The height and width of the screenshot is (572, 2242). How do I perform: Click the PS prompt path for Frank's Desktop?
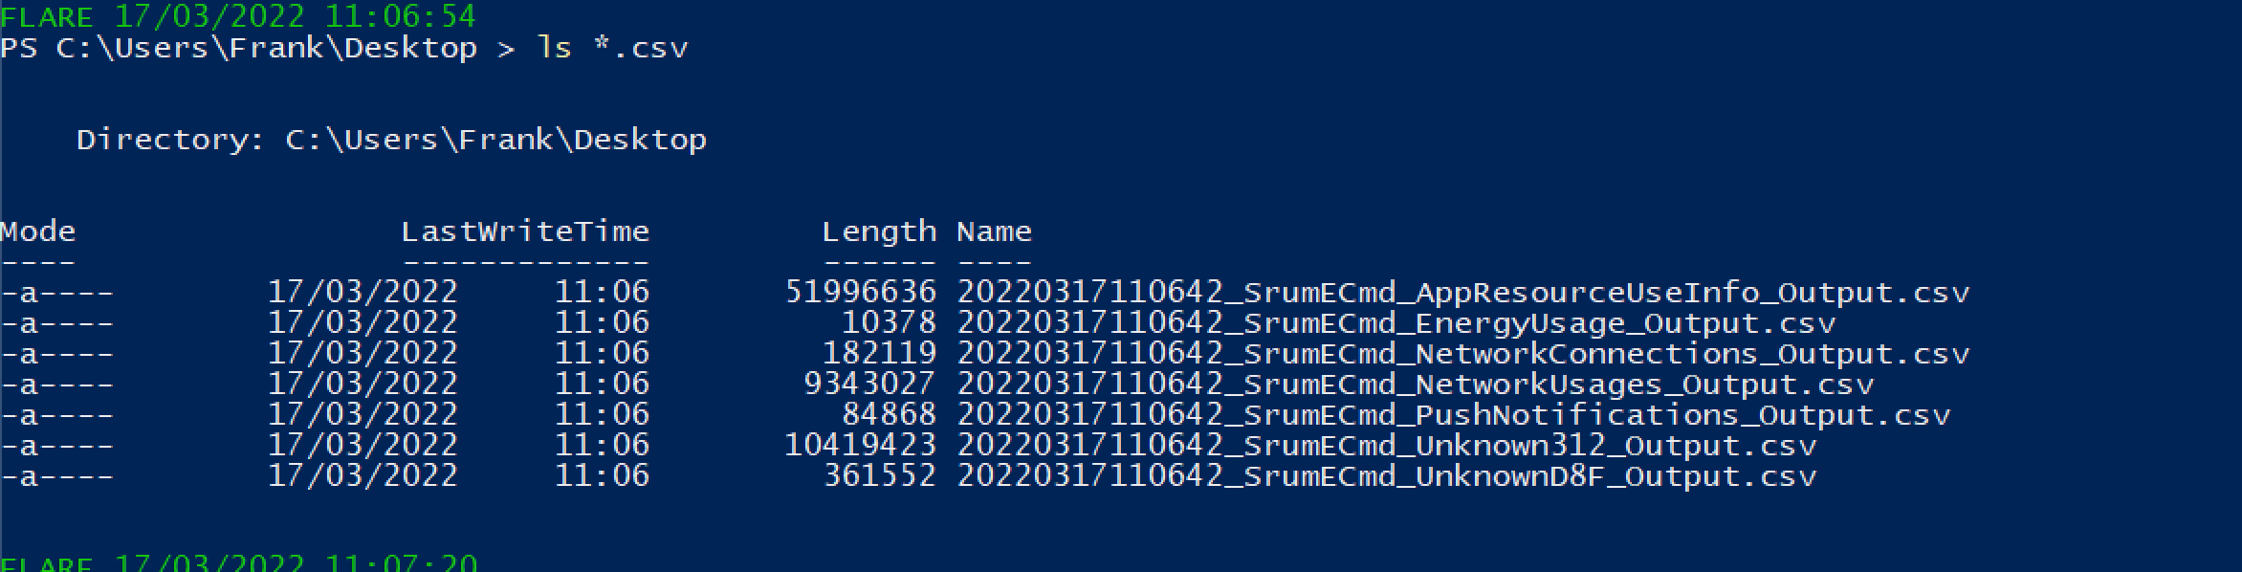click(239, 48)
